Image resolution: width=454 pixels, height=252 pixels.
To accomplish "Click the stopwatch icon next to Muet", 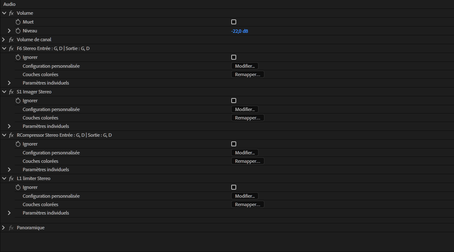I will coord(18,22).
